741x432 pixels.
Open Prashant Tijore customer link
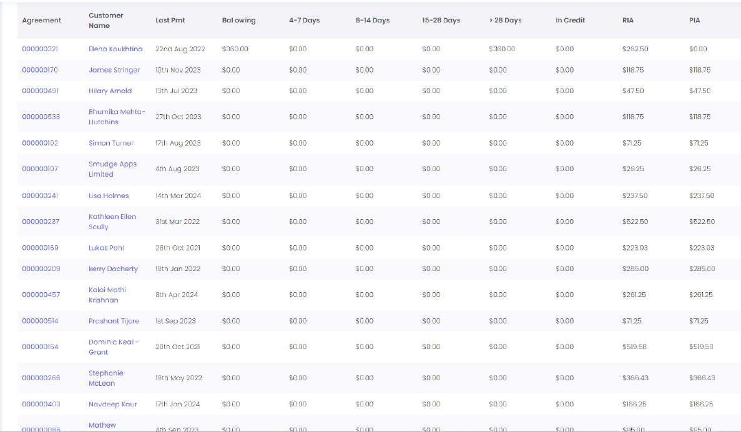click(x=114, y=321)
